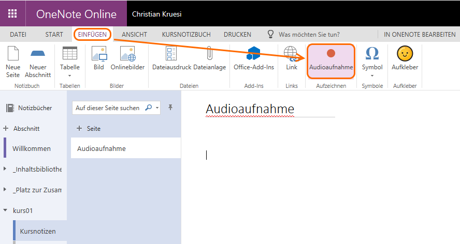Pin the navigation pane
The image size is (460, 244).
coord(170,108)
